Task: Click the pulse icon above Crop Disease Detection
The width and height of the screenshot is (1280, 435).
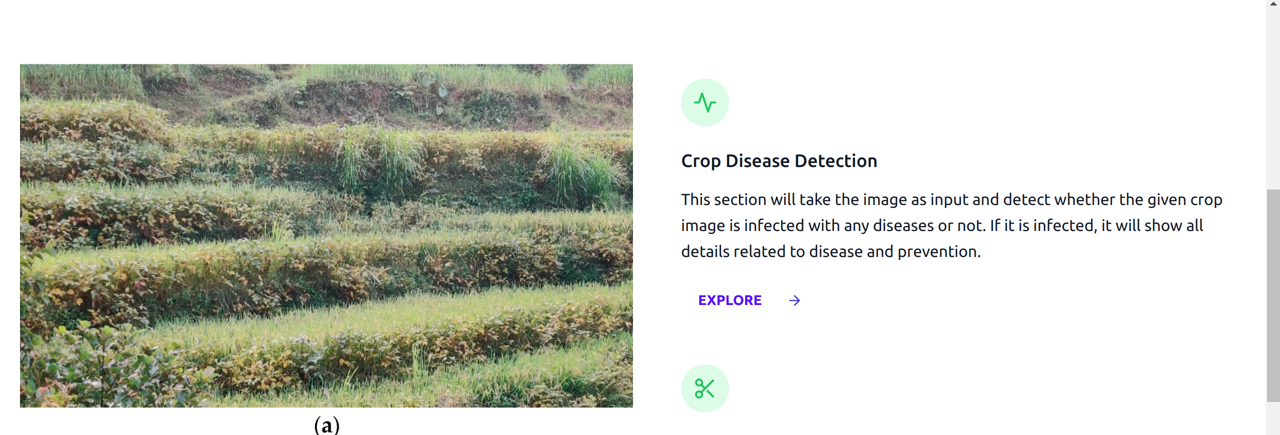Action: tap(705, 102)
